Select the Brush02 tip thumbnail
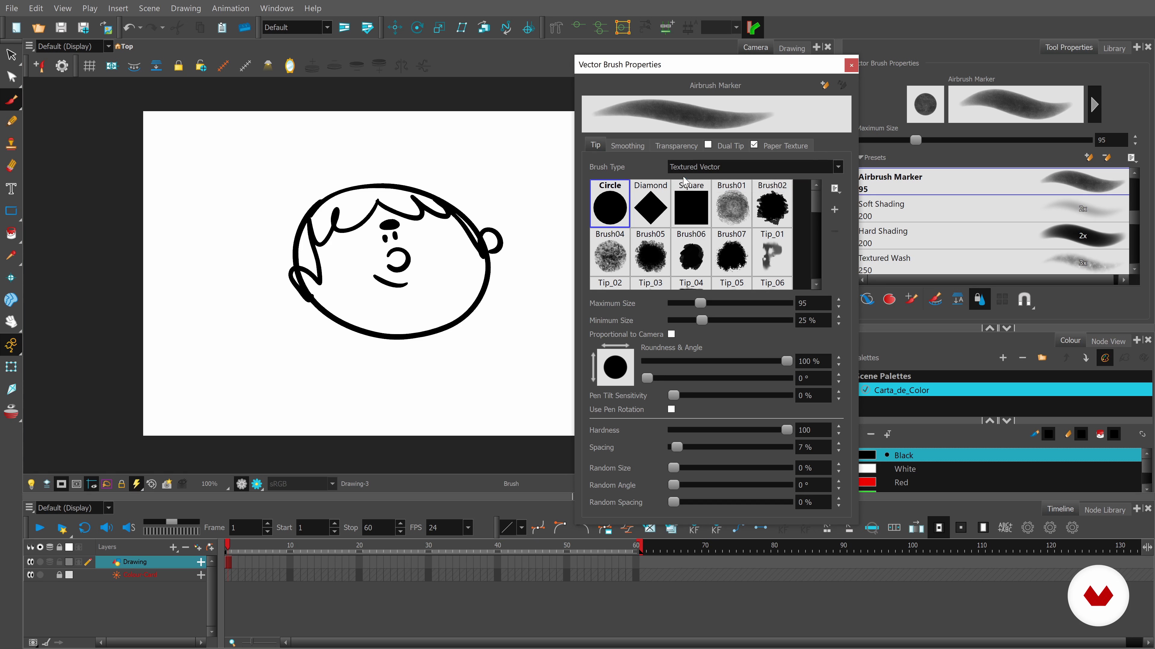The height and width of the screenshot is (649, 1155). pos(772,203)
